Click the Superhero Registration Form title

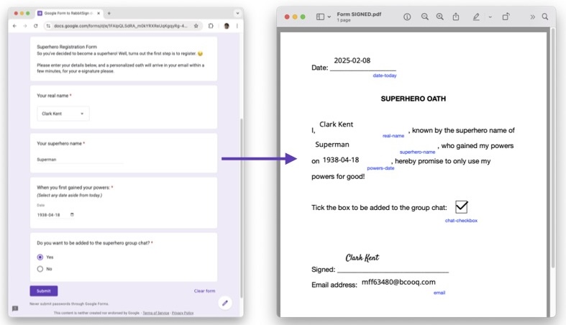[x=67, y=47]
